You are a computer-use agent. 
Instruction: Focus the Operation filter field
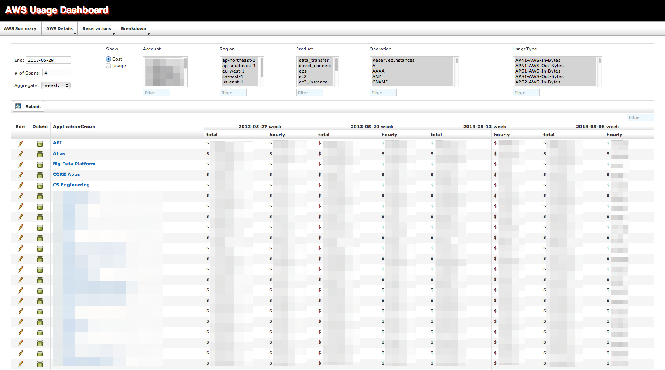tap(383, 93)
